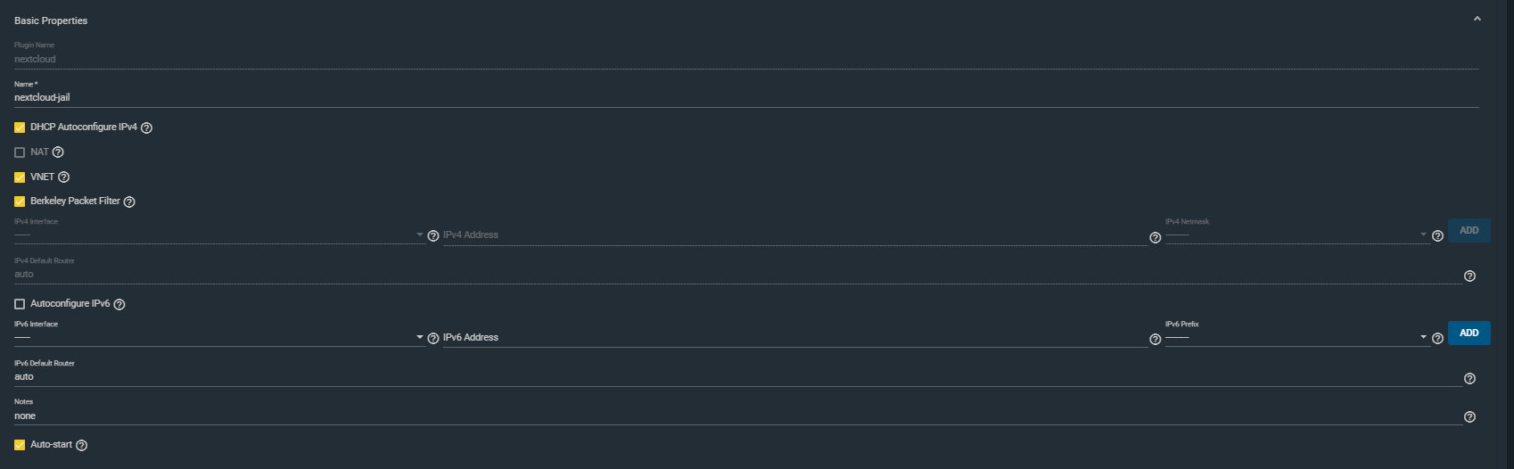The image size is (1514, 469).
Task: Open help icon for IPv6 Default Router
Action: tap(1469, 378)
